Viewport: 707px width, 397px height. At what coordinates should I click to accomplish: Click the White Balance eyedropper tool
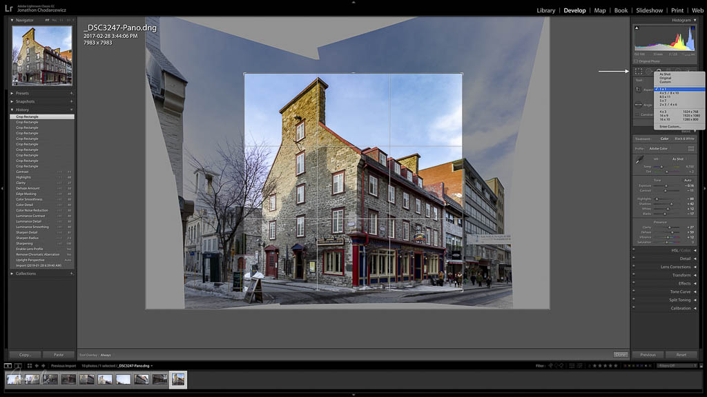pos(639,160)
